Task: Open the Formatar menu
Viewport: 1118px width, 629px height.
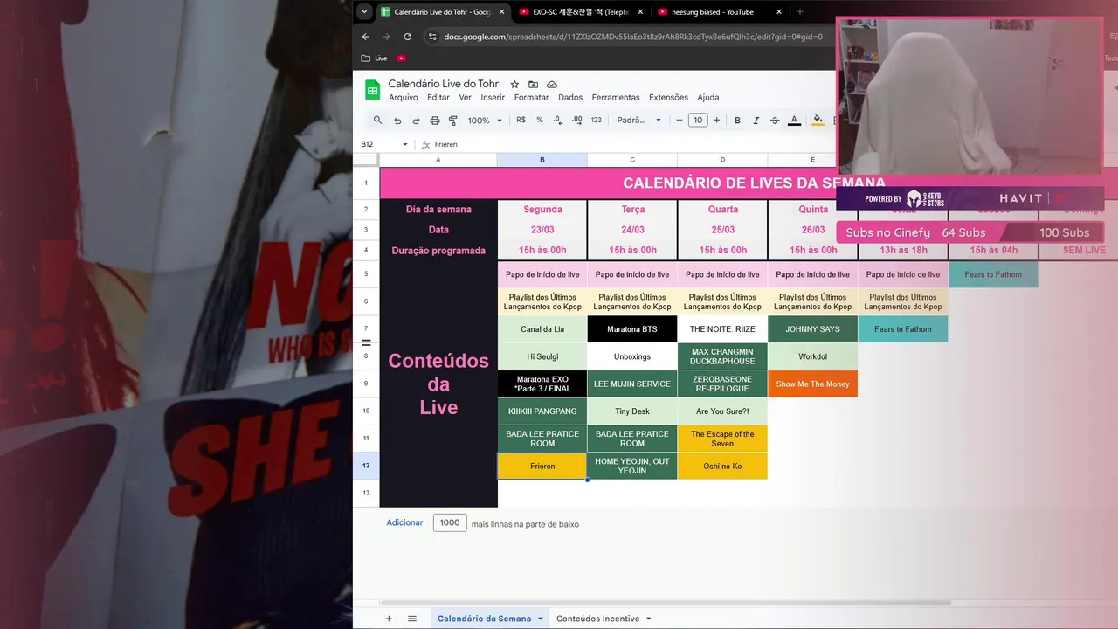Action: point(531,98)
